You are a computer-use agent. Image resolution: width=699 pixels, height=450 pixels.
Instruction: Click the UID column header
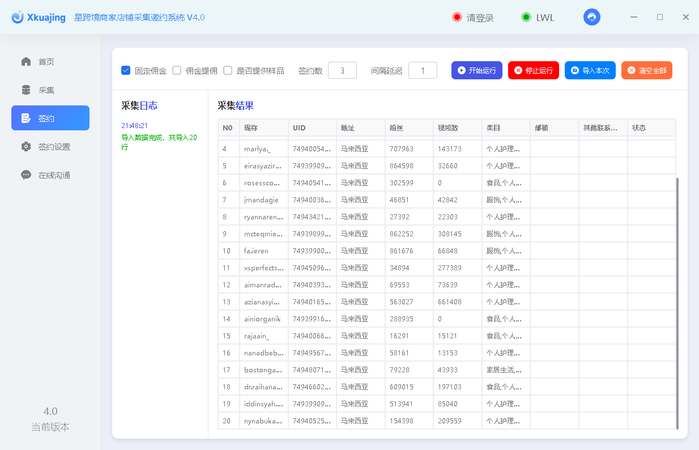(x=312, y=128)
